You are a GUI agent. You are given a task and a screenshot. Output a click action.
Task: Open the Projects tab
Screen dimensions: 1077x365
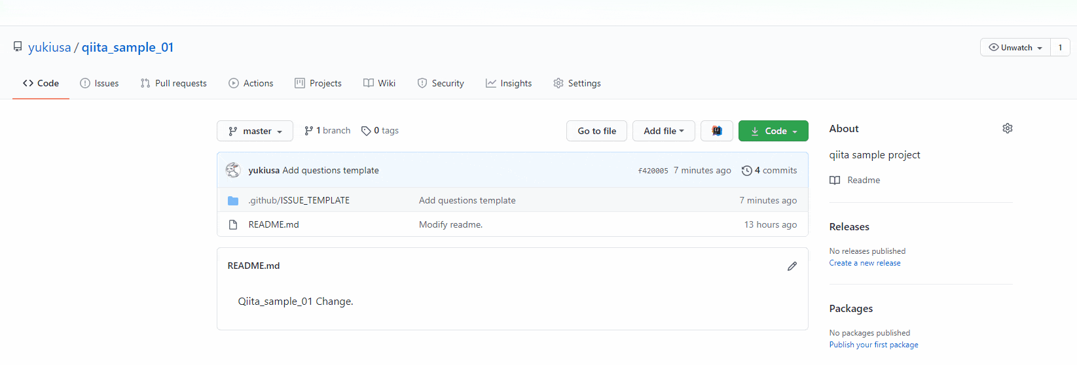click(318, 83)
